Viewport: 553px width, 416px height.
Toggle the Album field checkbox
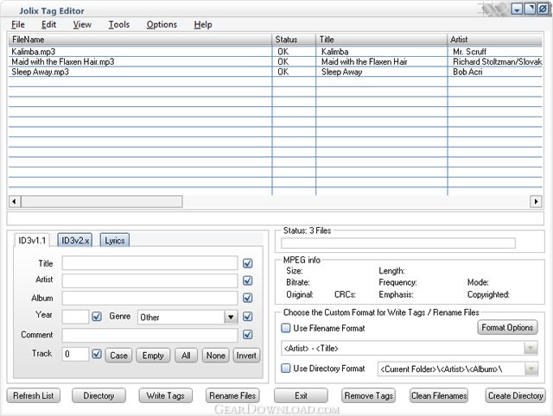click(248, 298)
